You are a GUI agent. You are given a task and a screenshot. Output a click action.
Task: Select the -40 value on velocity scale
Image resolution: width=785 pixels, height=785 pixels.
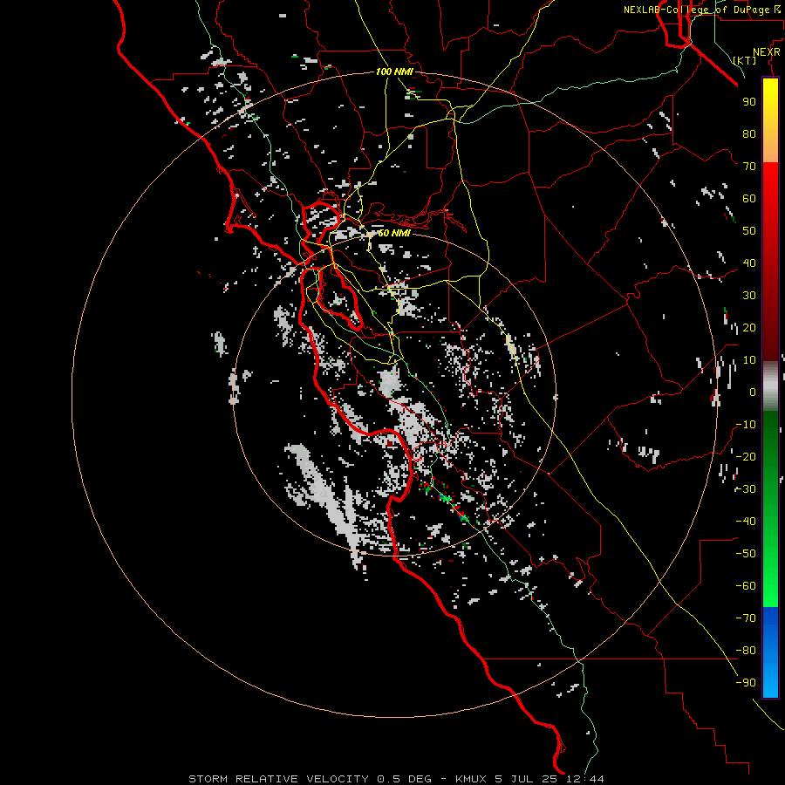pyautogui.click(x=746, y=522)
